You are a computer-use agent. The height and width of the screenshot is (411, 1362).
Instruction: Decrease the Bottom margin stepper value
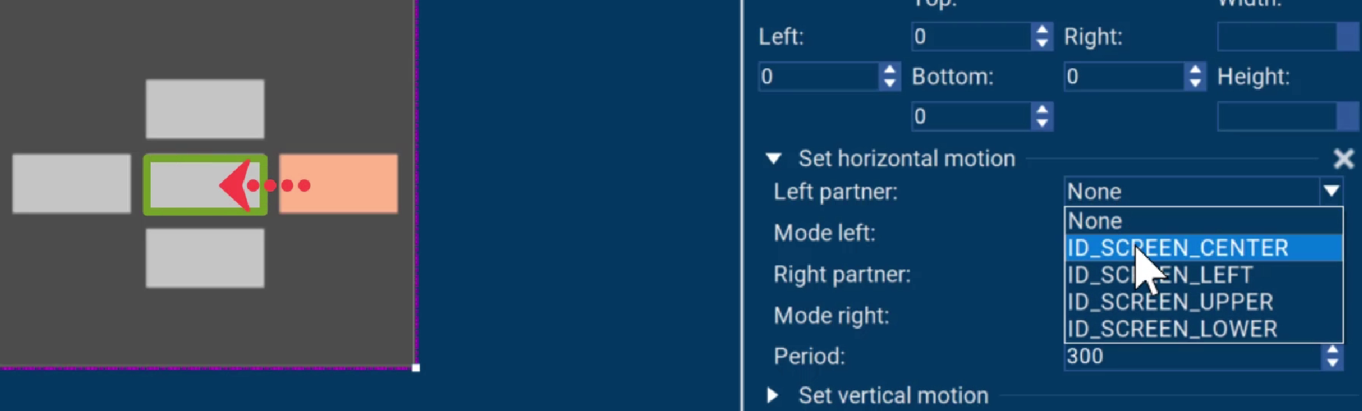(x=1042, y=123)
